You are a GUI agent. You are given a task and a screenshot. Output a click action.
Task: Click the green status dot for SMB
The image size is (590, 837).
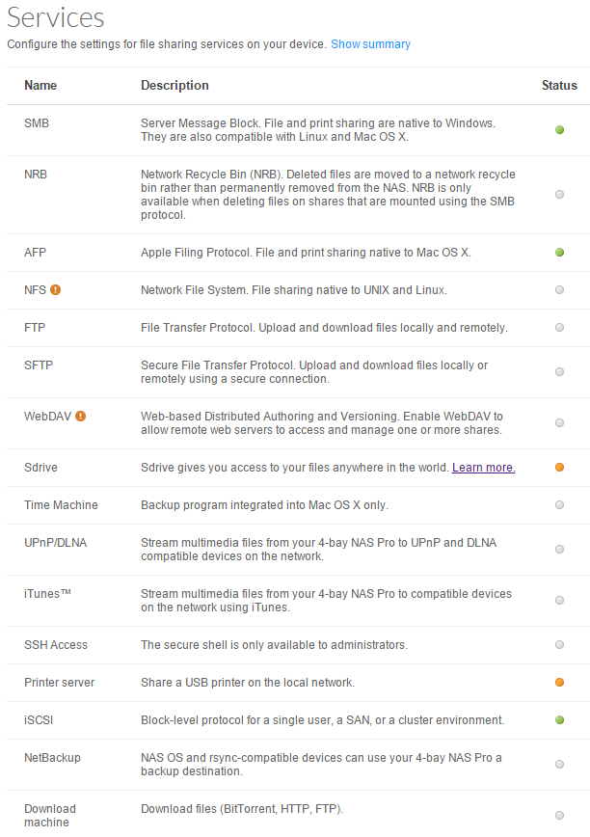coord(559,130)
